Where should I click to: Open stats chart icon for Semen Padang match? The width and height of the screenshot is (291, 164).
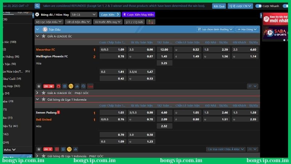[76, 149]
